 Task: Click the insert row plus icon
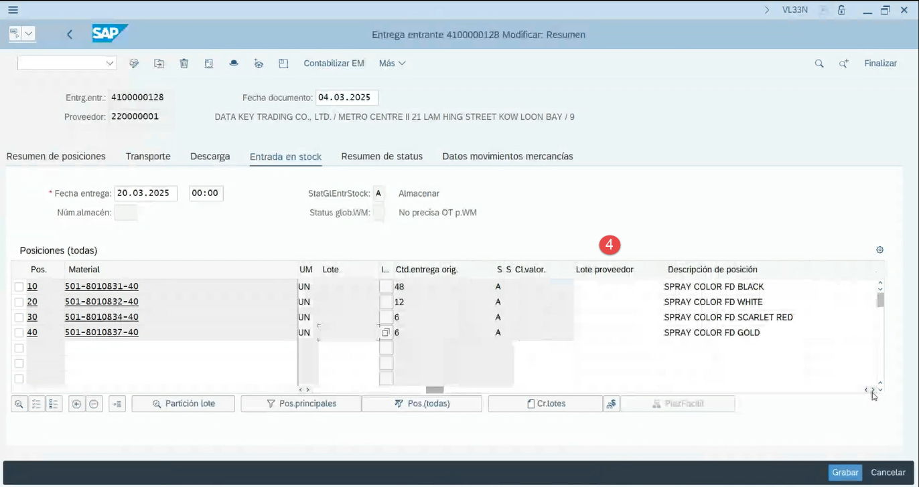coord(76,404)
